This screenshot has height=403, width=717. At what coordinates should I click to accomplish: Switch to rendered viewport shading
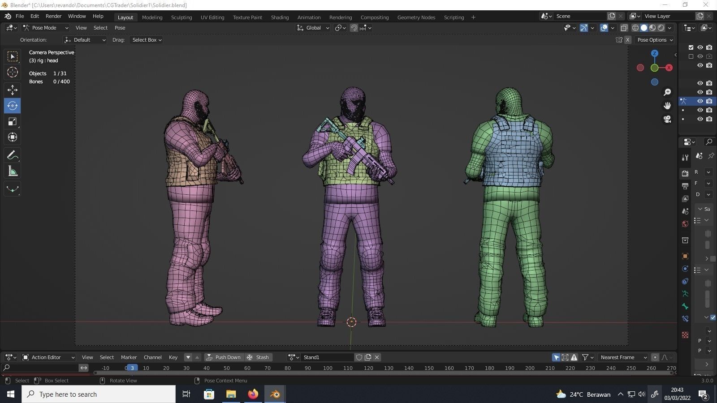661,28
